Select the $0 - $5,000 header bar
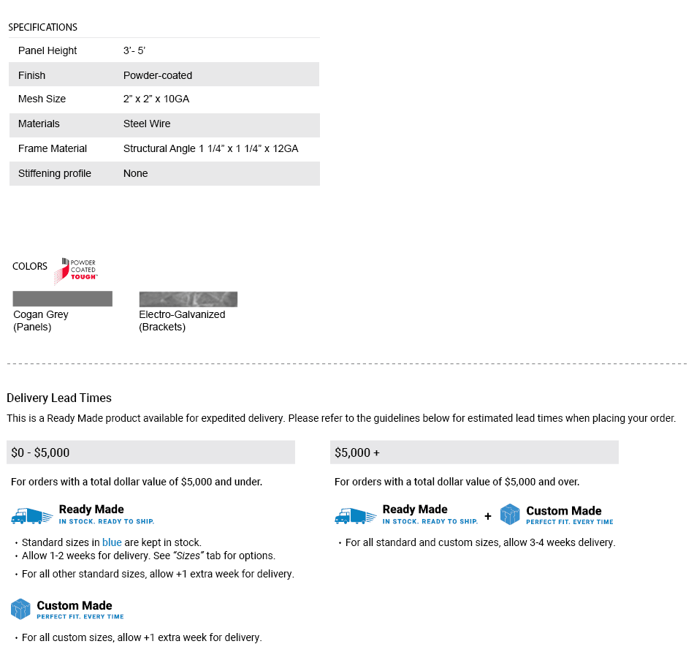Screen dimensions: 694x663 150,452
